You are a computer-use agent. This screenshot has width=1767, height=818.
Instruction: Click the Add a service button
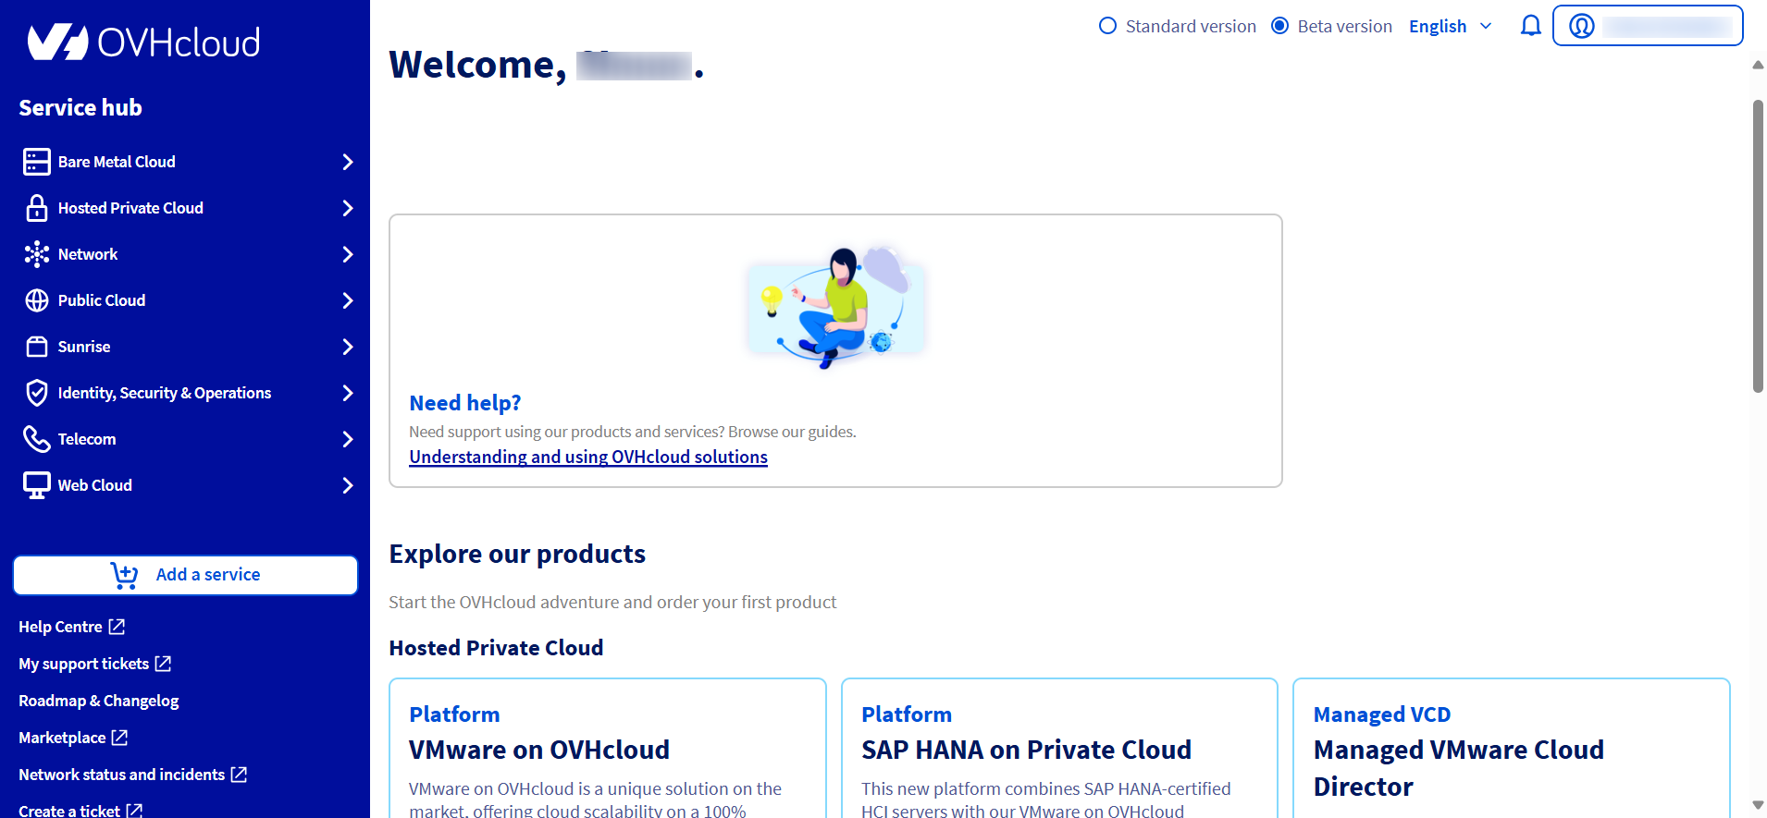185,575
